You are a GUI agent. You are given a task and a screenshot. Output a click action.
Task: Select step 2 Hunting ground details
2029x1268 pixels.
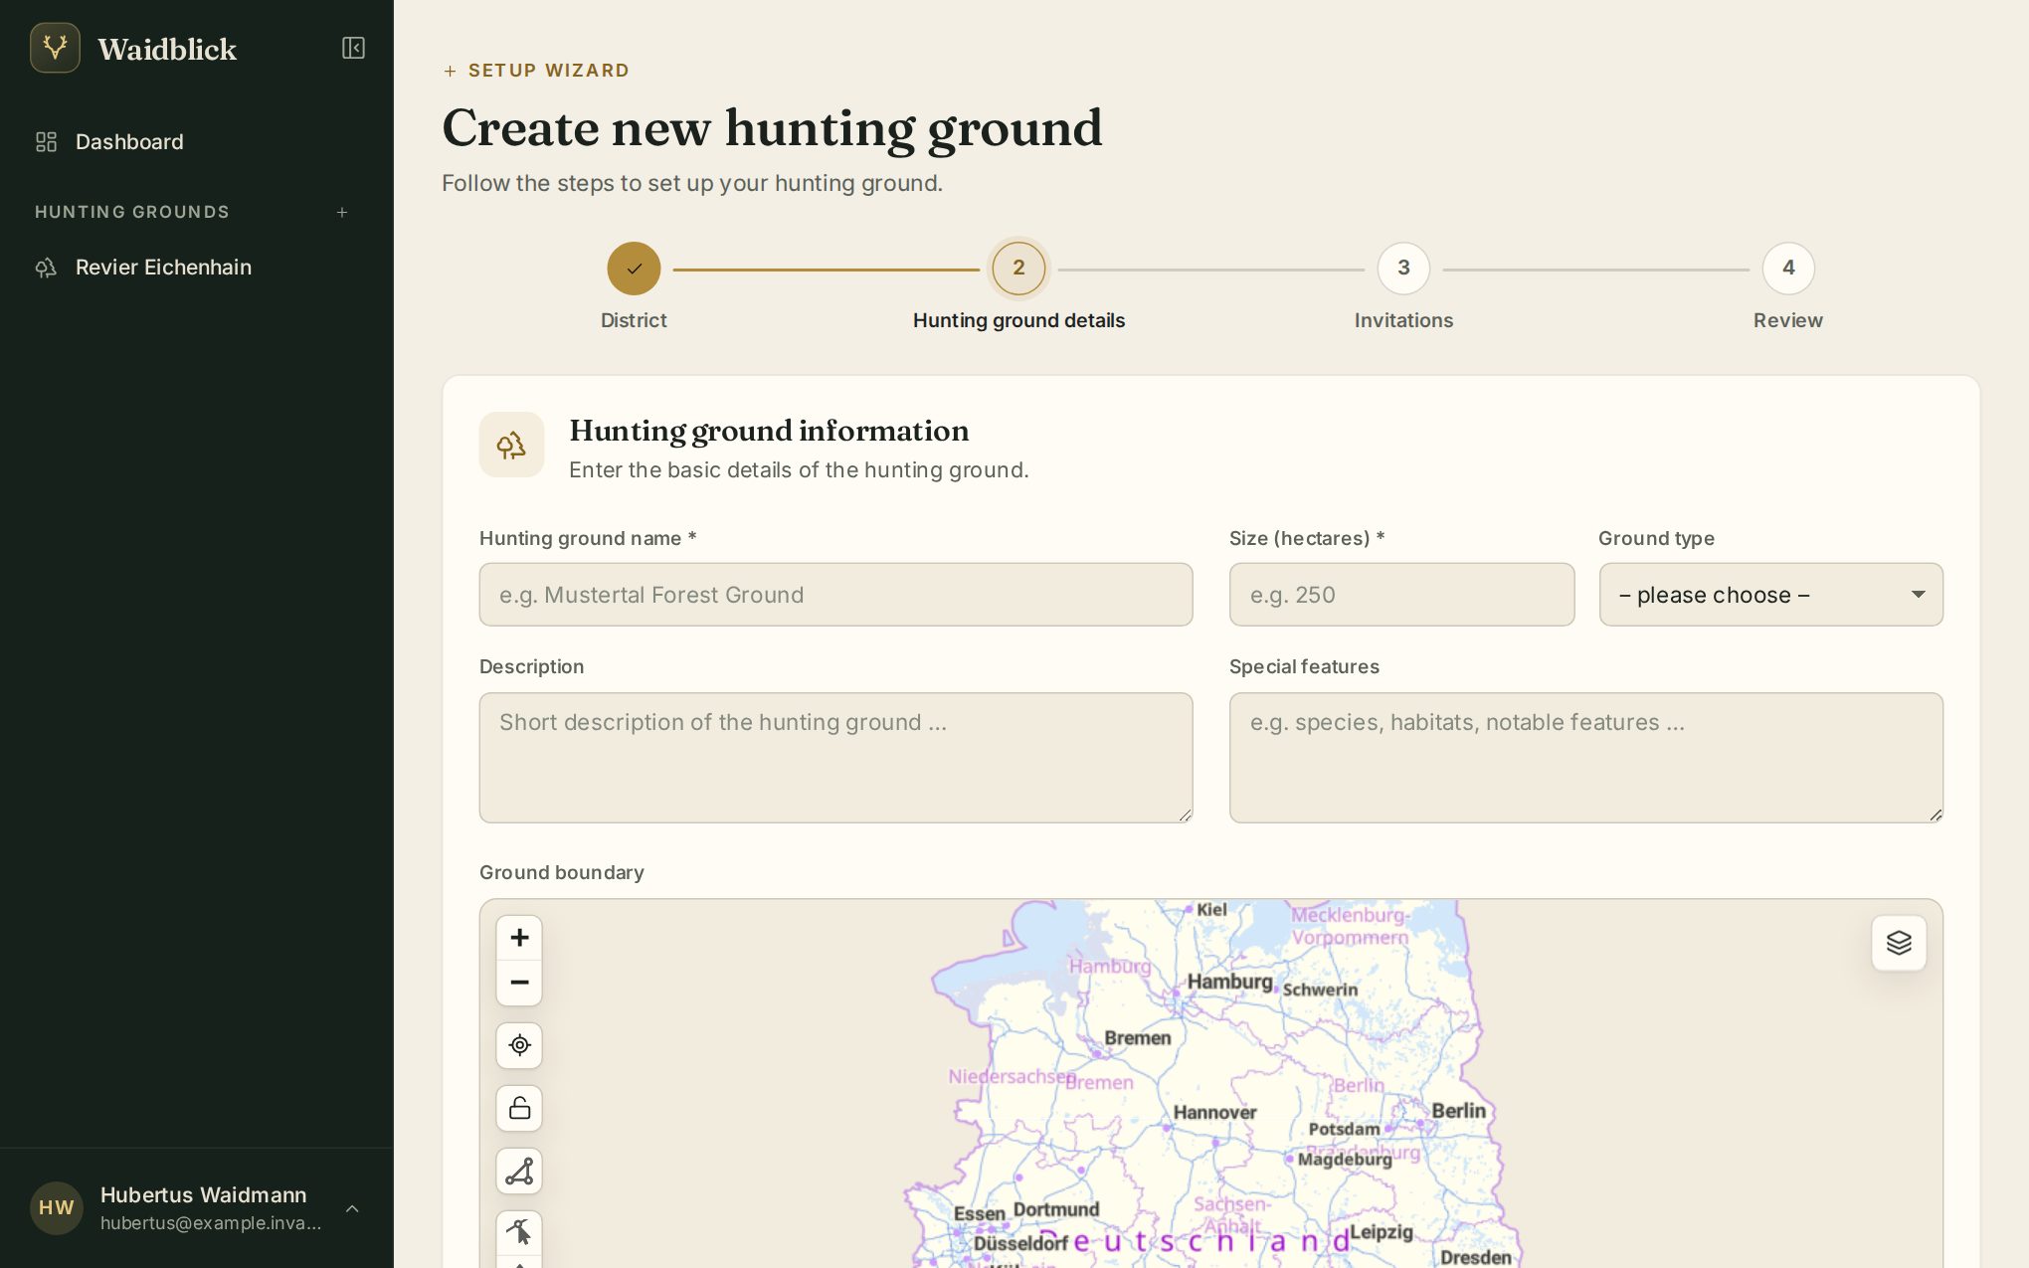[x=1018, y=269]
